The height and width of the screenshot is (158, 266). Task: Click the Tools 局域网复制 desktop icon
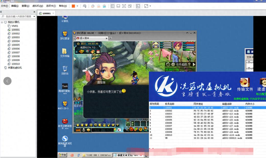(x=64, y=89)
